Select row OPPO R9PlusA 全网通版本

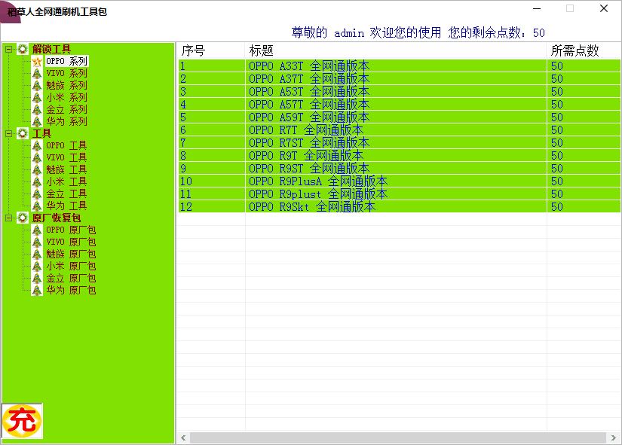(x=400, y=181)
